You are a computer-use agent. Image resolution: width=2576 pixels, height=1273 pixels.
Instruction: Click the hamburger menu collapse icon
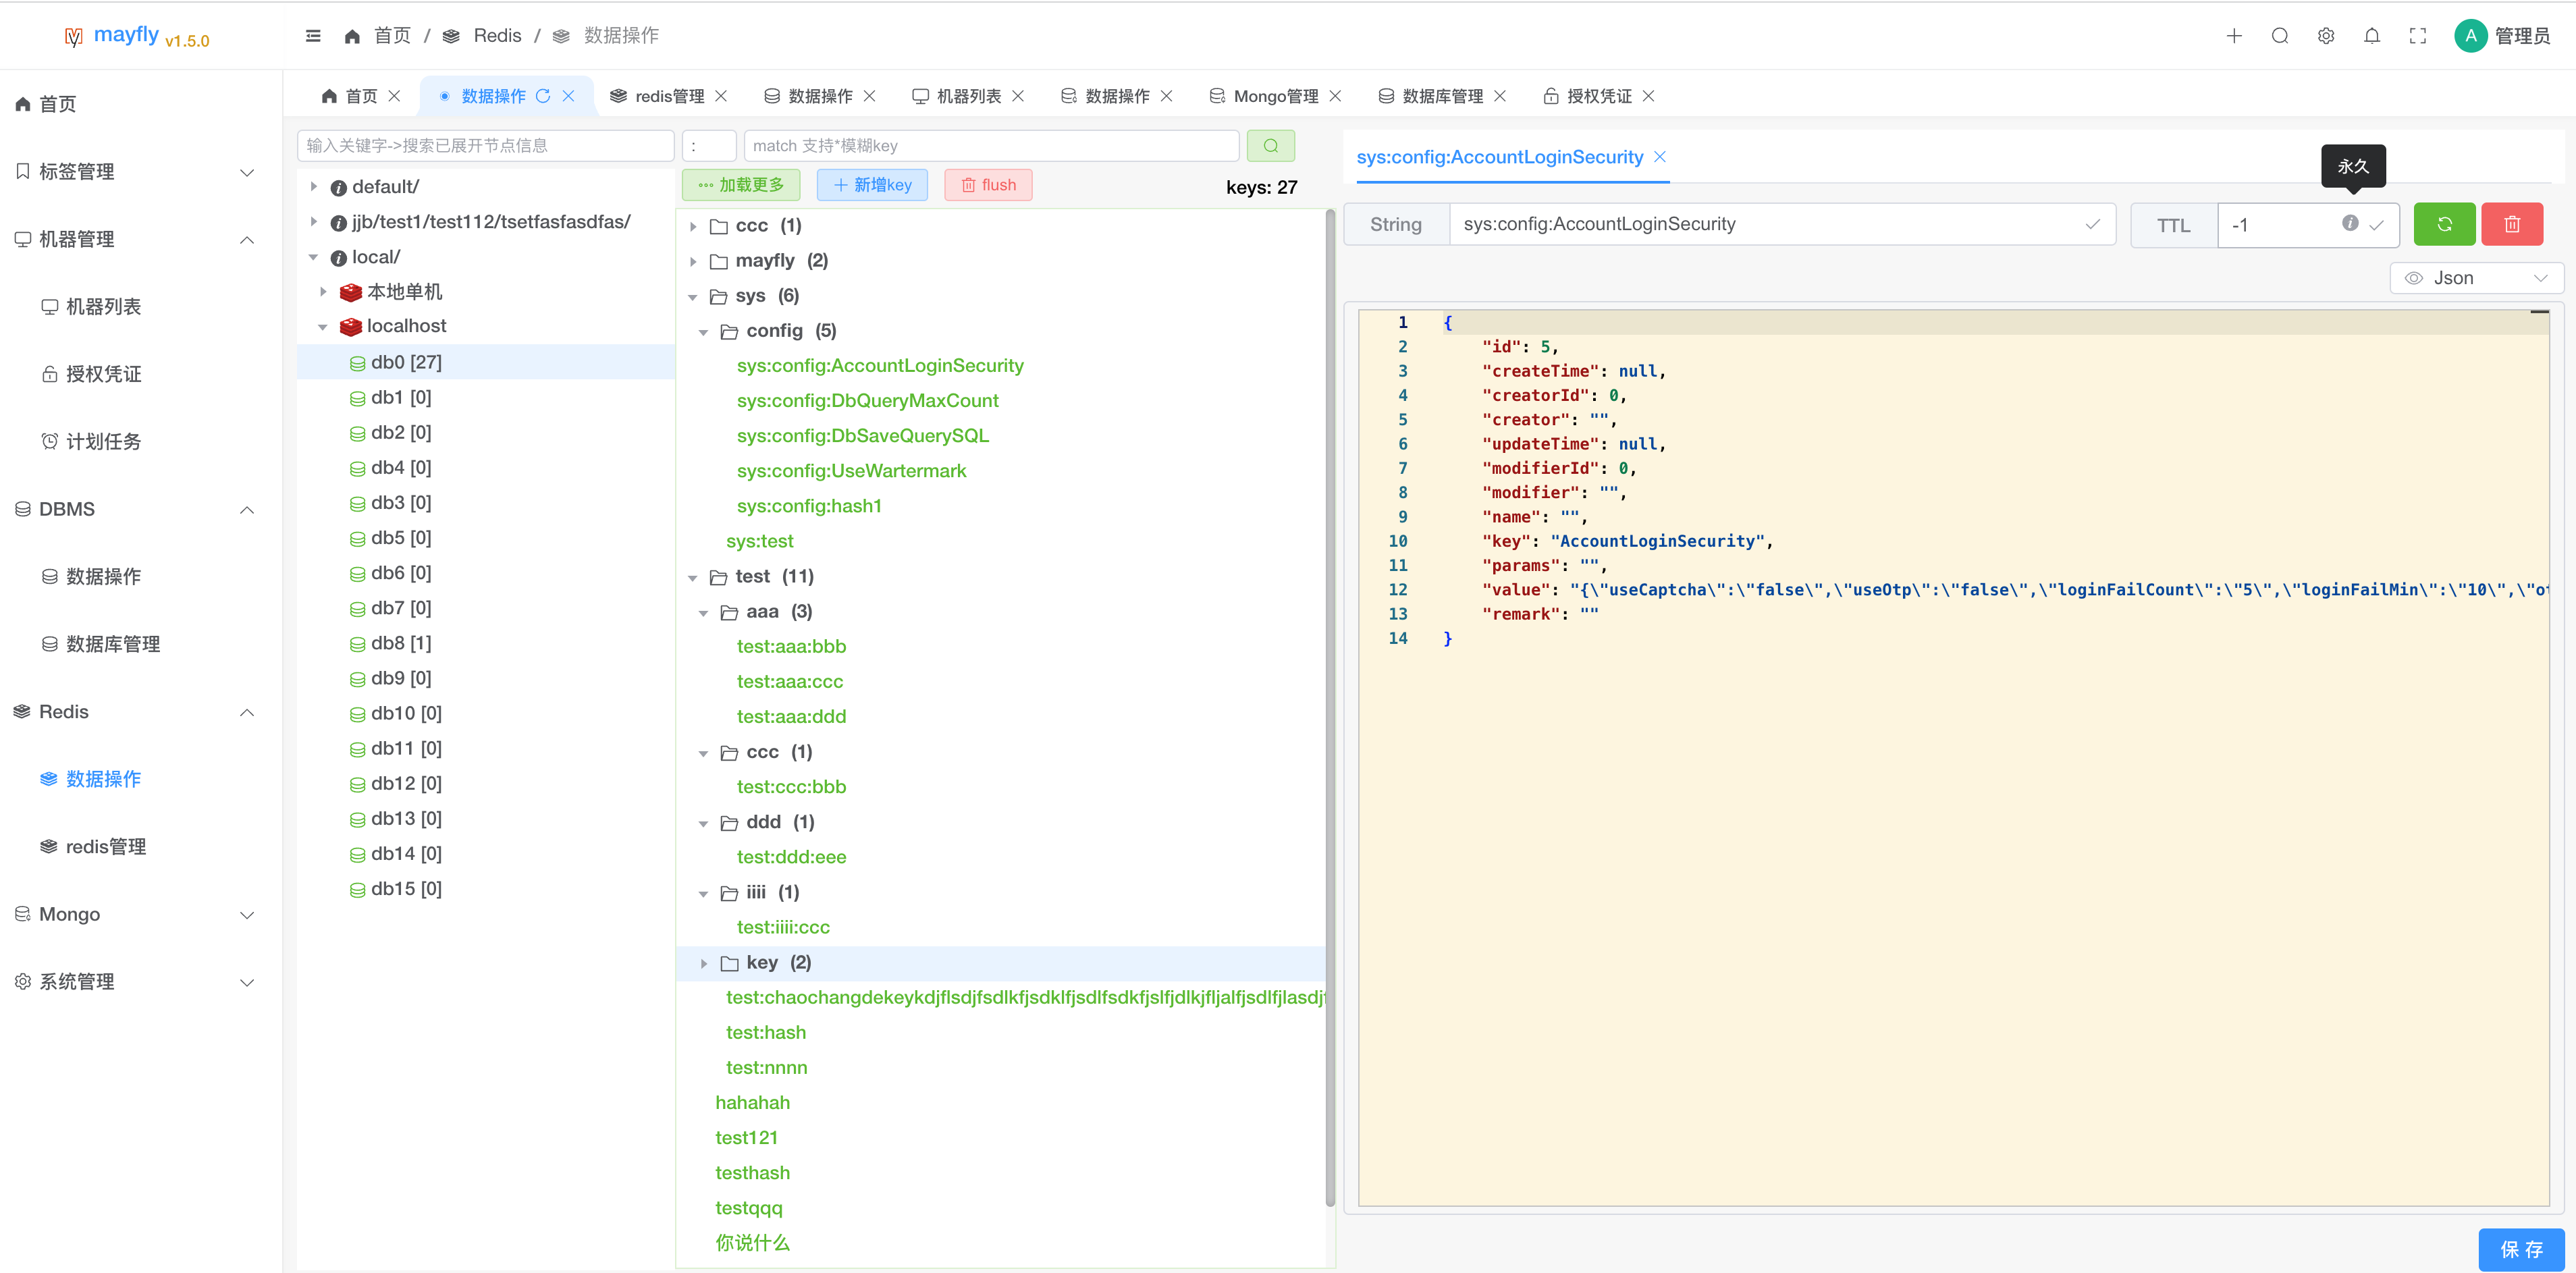click(313, 36)
